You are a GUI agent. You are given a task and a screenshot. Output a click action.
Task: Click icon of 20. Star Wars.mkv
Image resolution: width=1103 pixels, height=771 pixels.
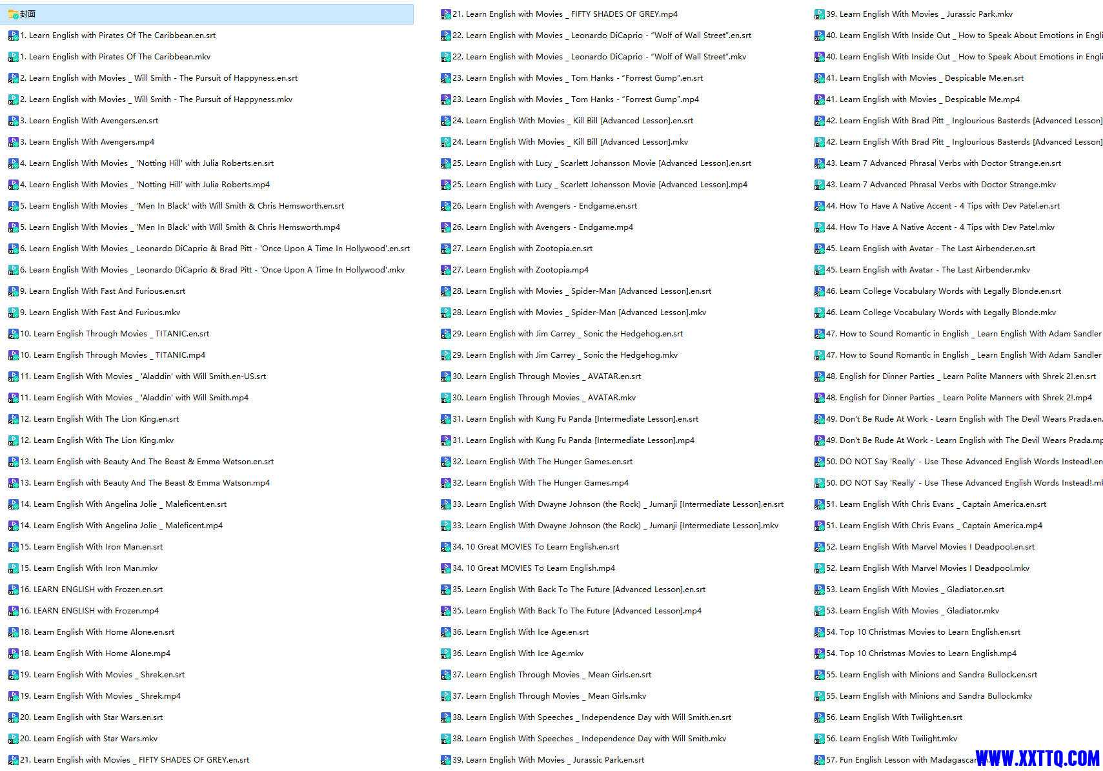tap(13, 738)
